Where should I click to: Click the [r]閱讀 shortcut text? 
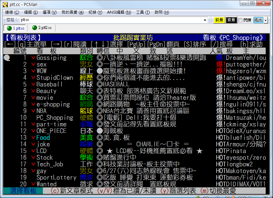coord(75,44)
